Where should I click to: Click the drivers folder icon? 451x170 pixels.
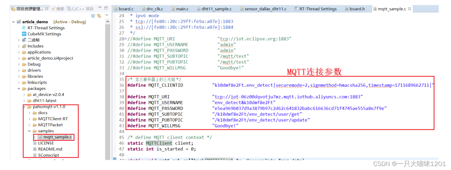[24, 70]
